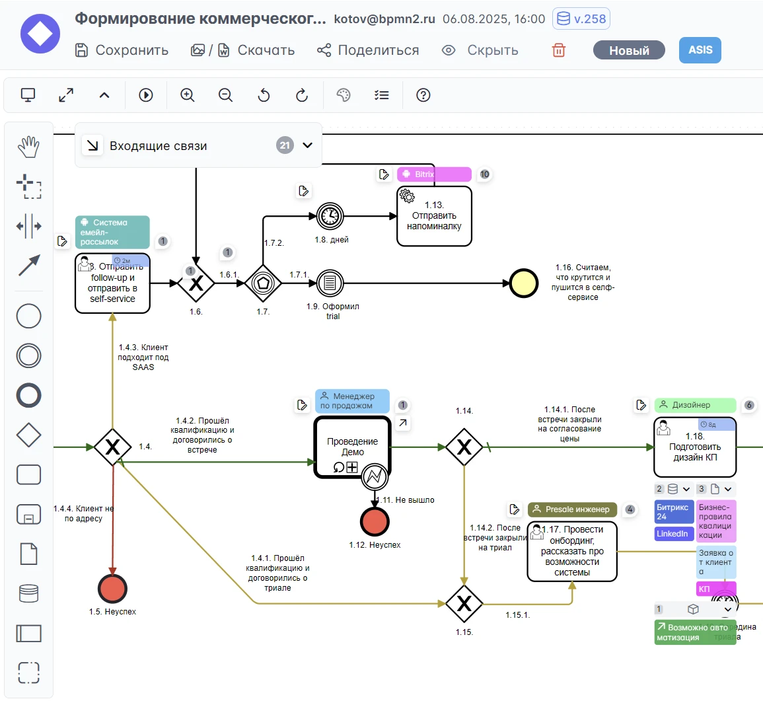Click the zoom in magnifier icon
Image resolution: width=763 pixels, height=703 pixels.
(x=188, y=95)
